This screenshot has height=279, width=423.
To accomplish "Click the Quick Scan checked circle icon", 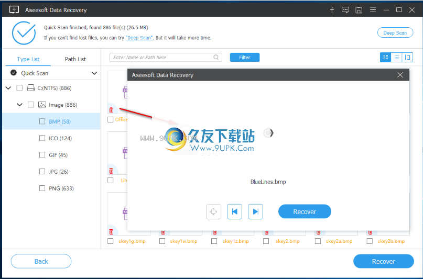I will [x=14, y=73].
